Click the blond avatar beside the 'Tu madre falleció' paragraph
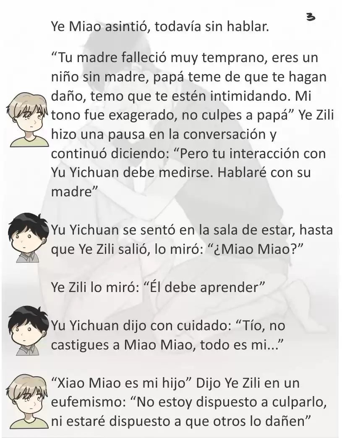The height and width of the screenshot is (438, 342). (28, 120)
